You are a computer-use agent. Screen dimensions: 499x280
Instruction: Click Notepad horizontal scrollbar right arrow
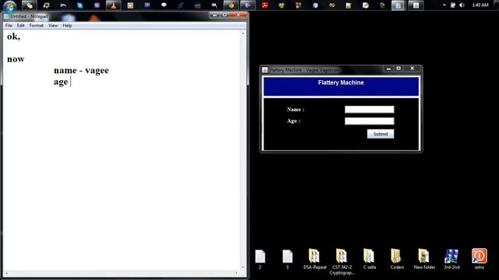point(236,273)
